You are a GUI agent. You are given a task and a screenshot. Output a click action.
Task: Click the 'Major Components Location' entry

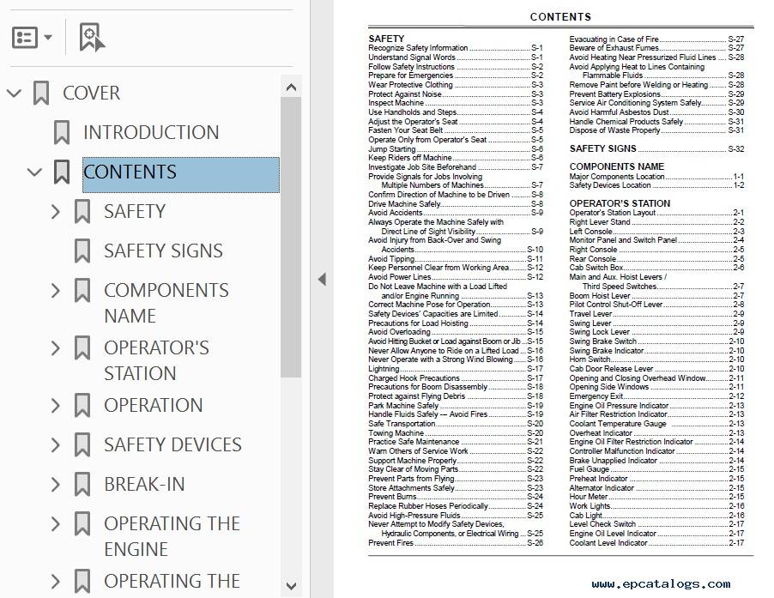656,176
